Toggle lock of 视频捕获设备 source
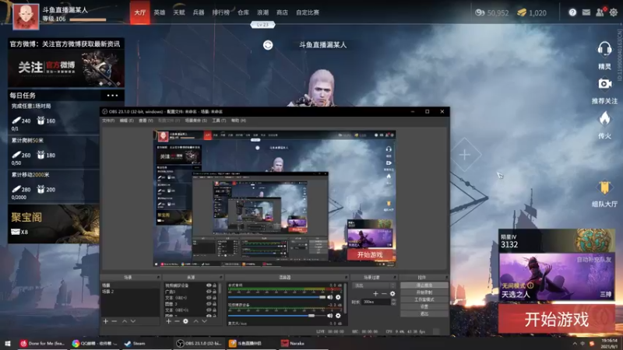Image resolution: width=623 pixels, height=350 pixels. (215, 285)
